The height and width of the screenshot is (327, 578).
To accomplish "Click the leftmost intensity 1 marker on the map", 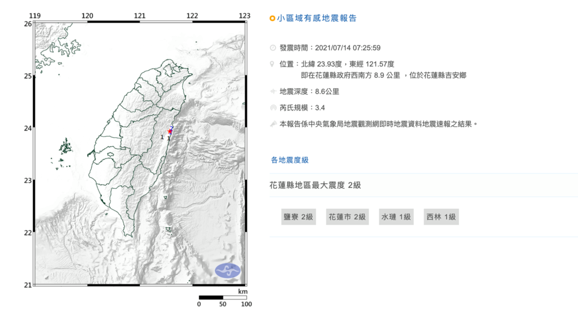I will tap(162, 137).
